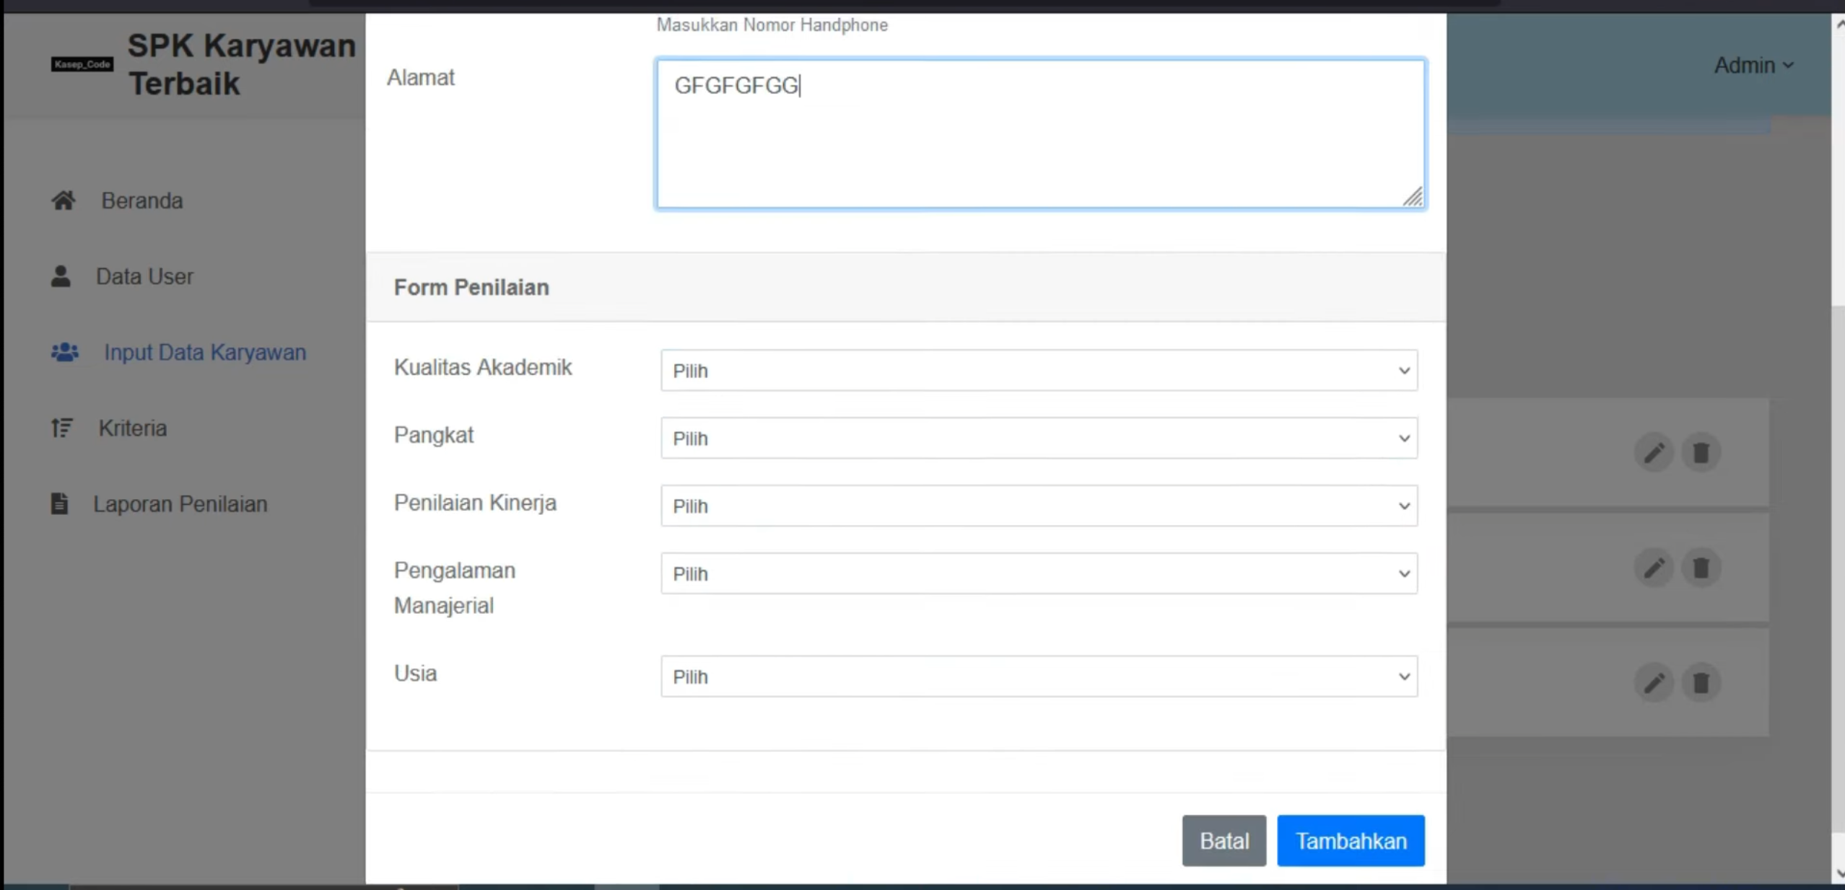This screenshot has height=890, width=1845.
Task: Expand the Admin user menu
Action: click(1754, 66)
